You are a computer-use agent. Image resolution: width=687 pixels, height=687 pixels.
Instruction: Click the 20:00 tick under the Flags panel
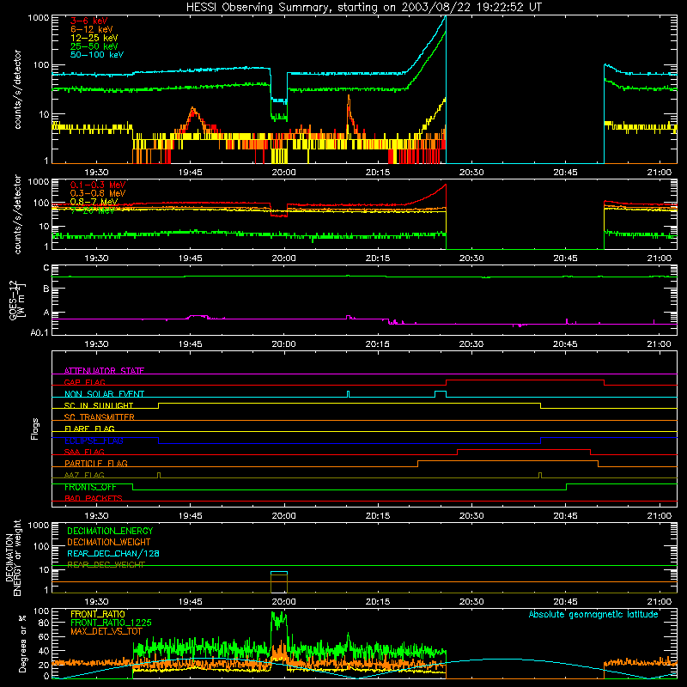pyautogui.click(x=283, y=516)
